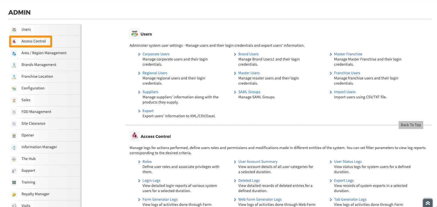
Task: Click the Users section heading text
Action: [146, 34]
